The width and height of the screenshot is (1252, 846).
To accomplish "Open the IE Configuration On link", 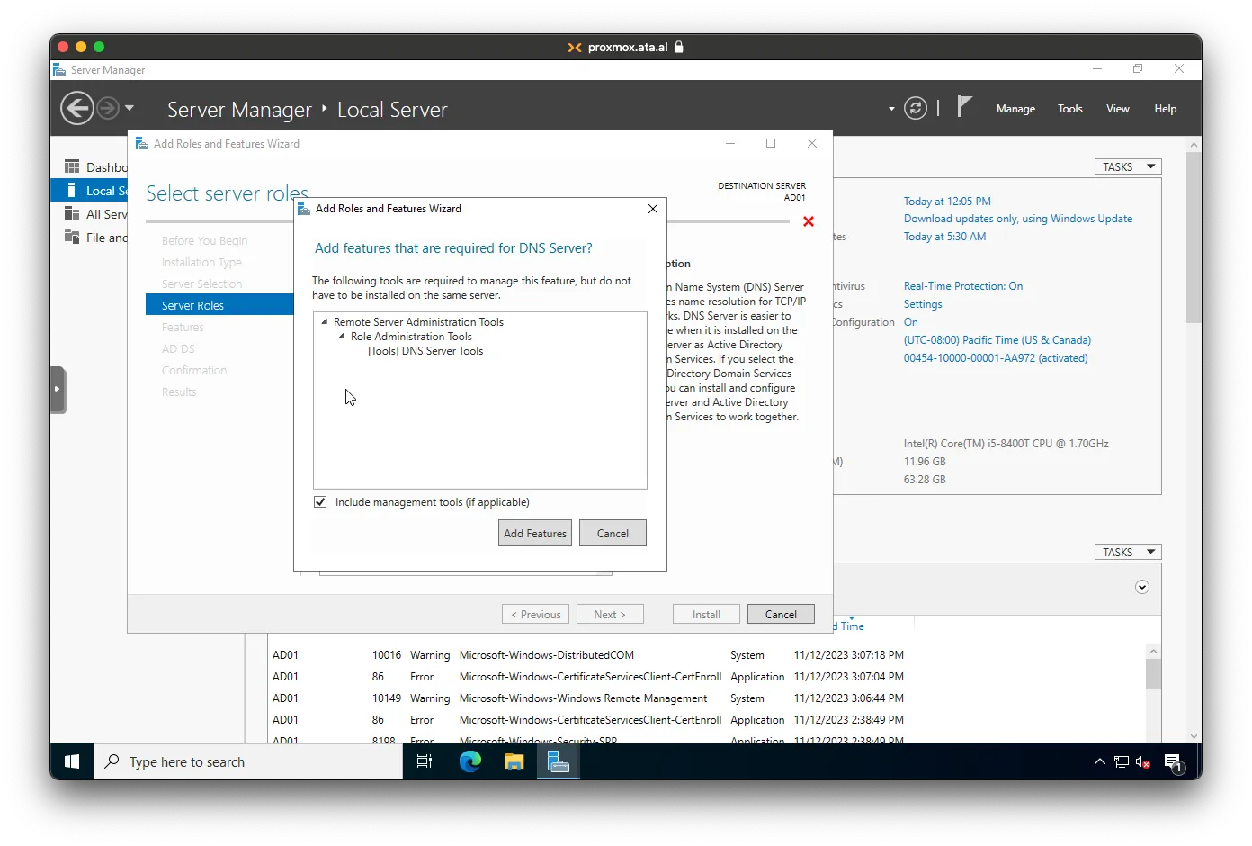I will (x=911, y=322).
